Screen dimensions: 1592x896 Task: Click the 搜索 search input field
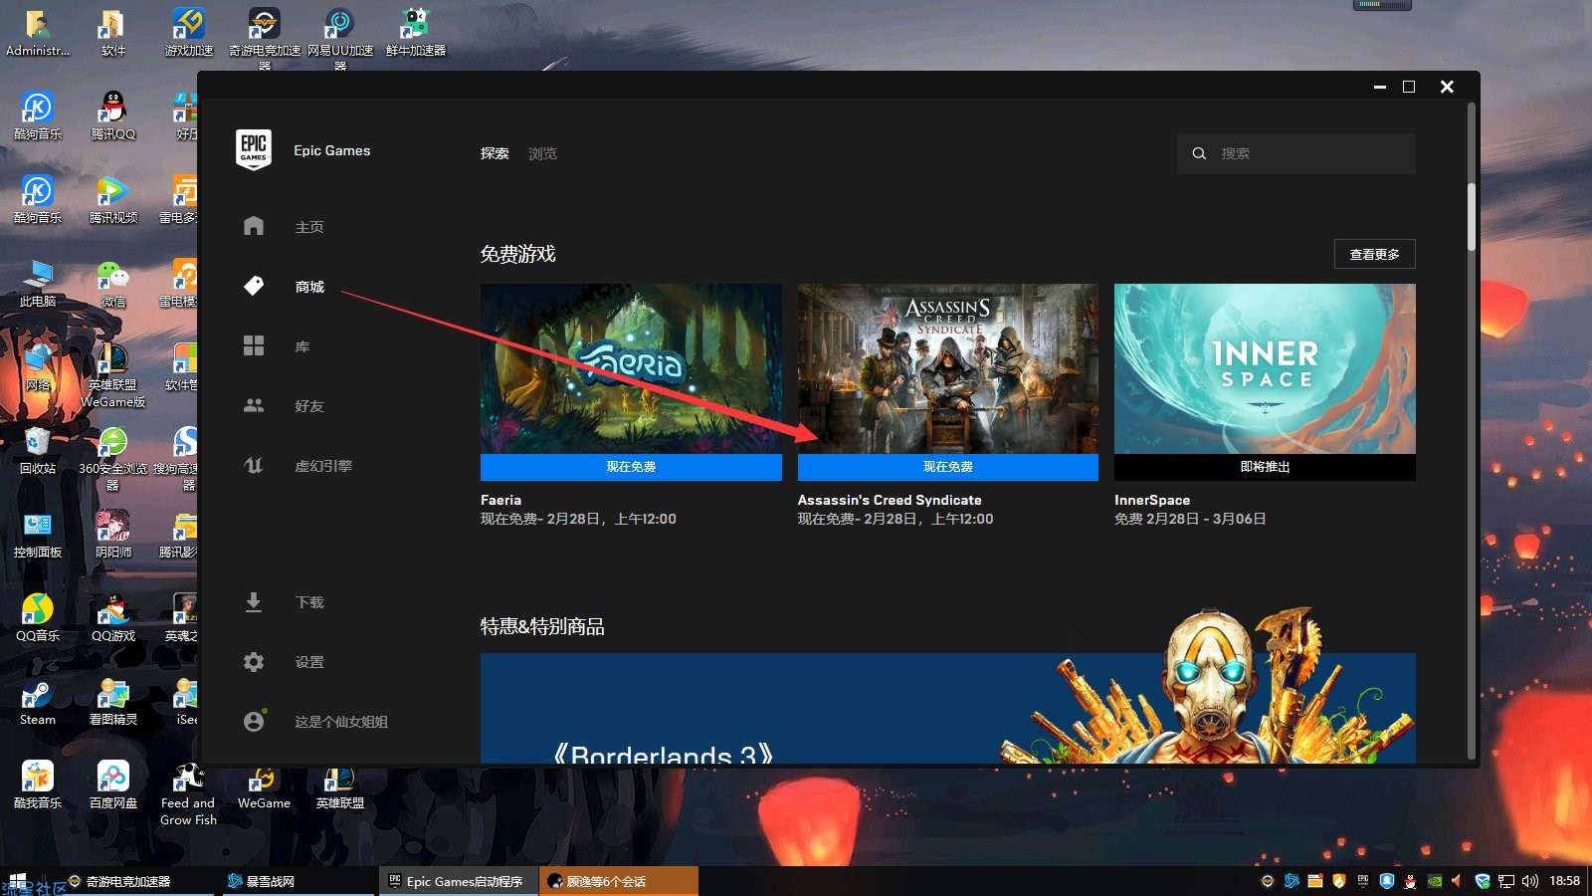[1296, 153]
